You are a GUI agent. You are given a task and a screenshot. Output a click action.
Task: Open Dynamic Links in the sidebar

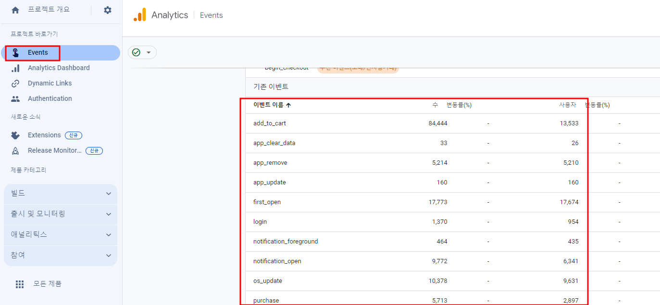click(50, 84)
